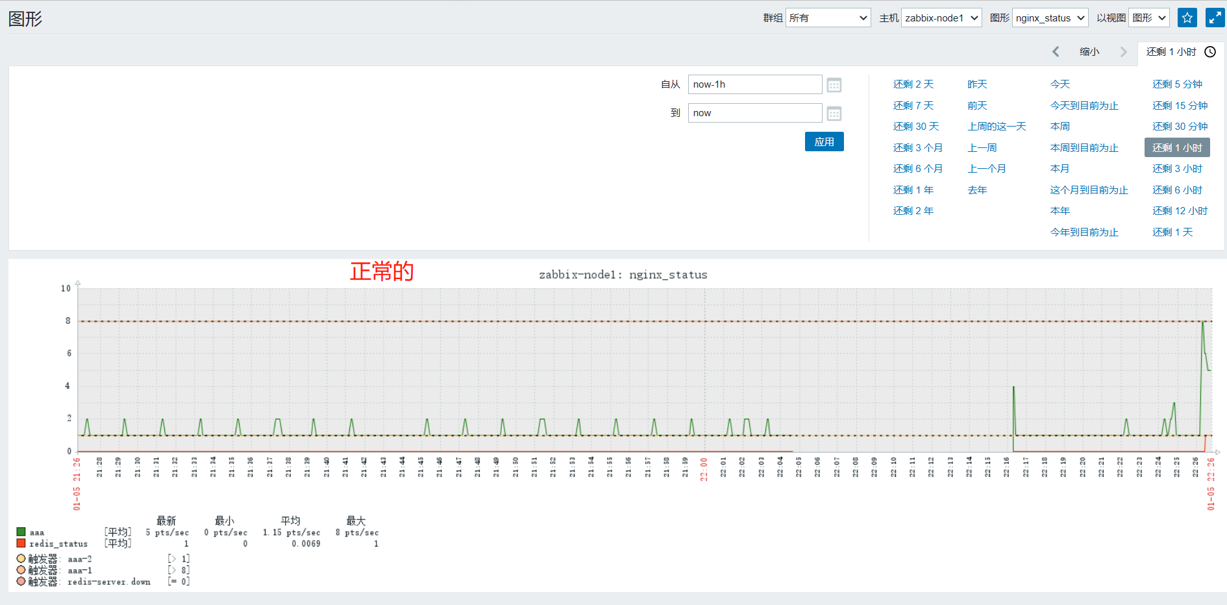The width and height of the screenshot is (1227, 605).
Task: Select 还剩 2 年 time range
Action: pos(913,211)
